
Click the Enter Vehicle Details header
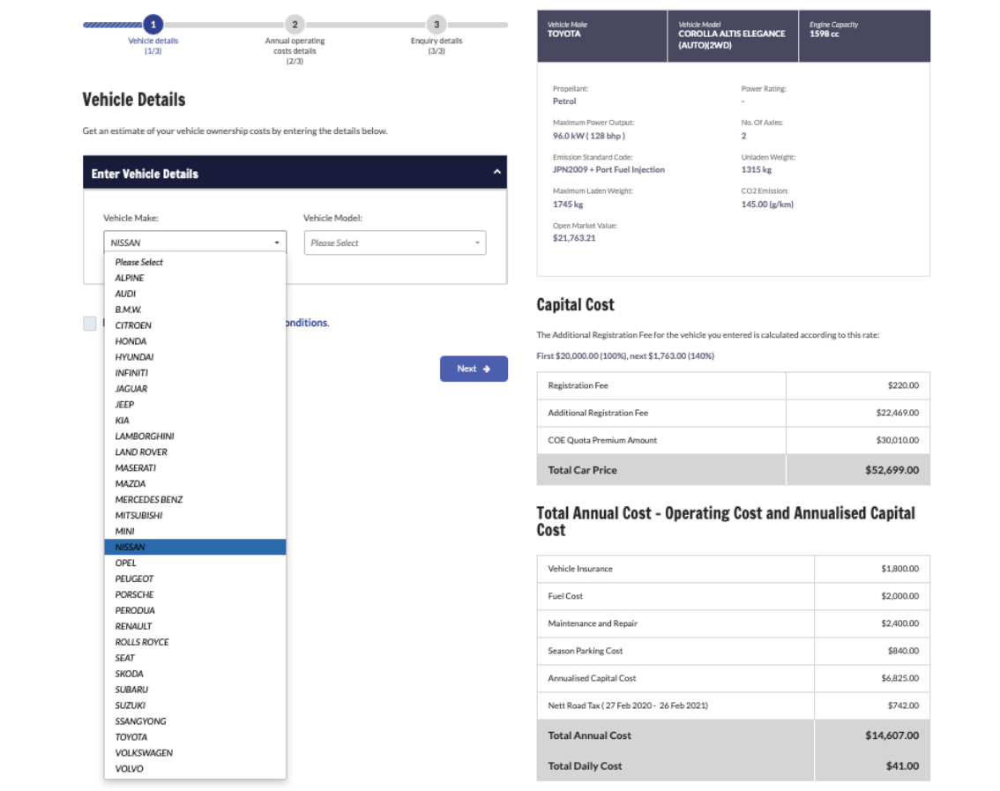145,174
